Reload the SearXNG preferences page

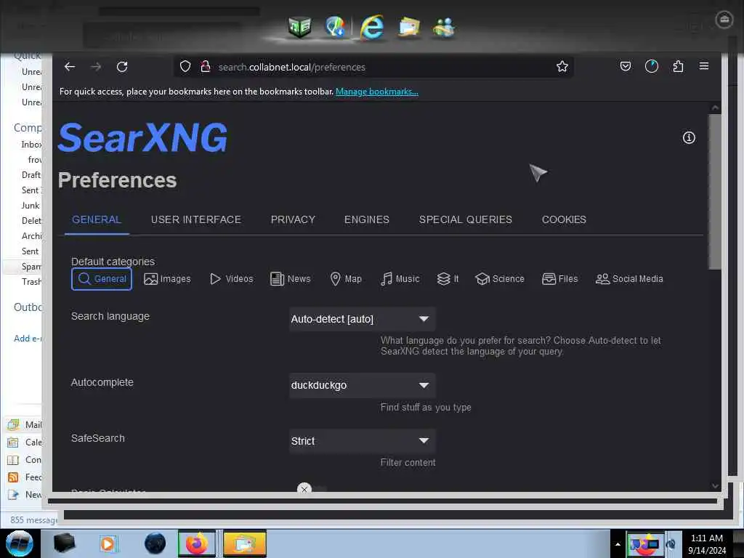coord(122,67)
